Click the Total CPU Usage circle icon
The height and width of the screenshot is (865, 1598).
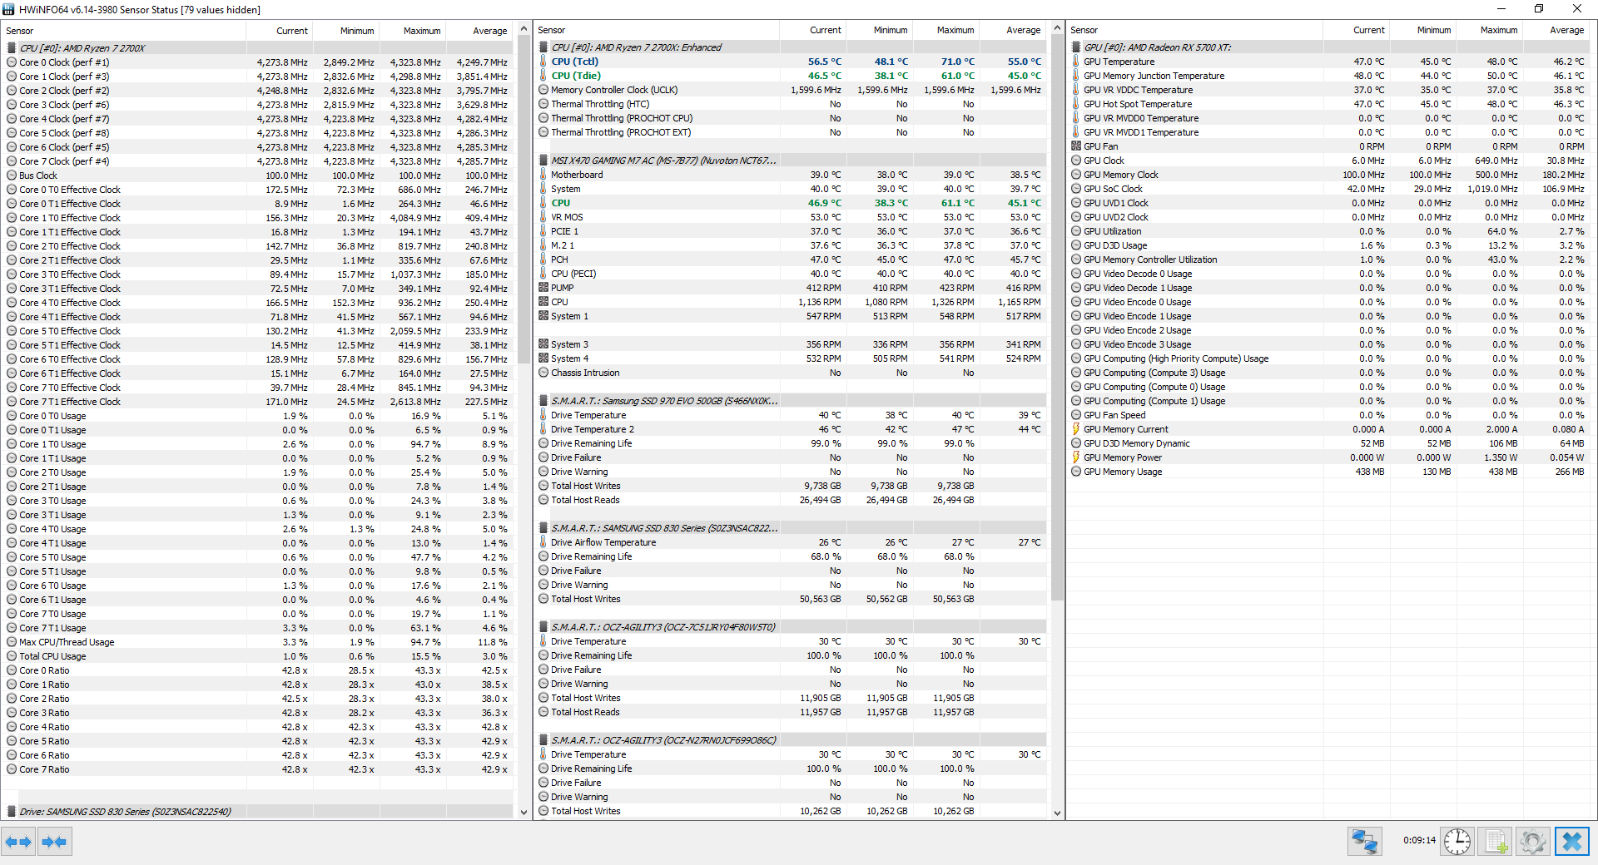pyautogui.click(x=12, y=656)
